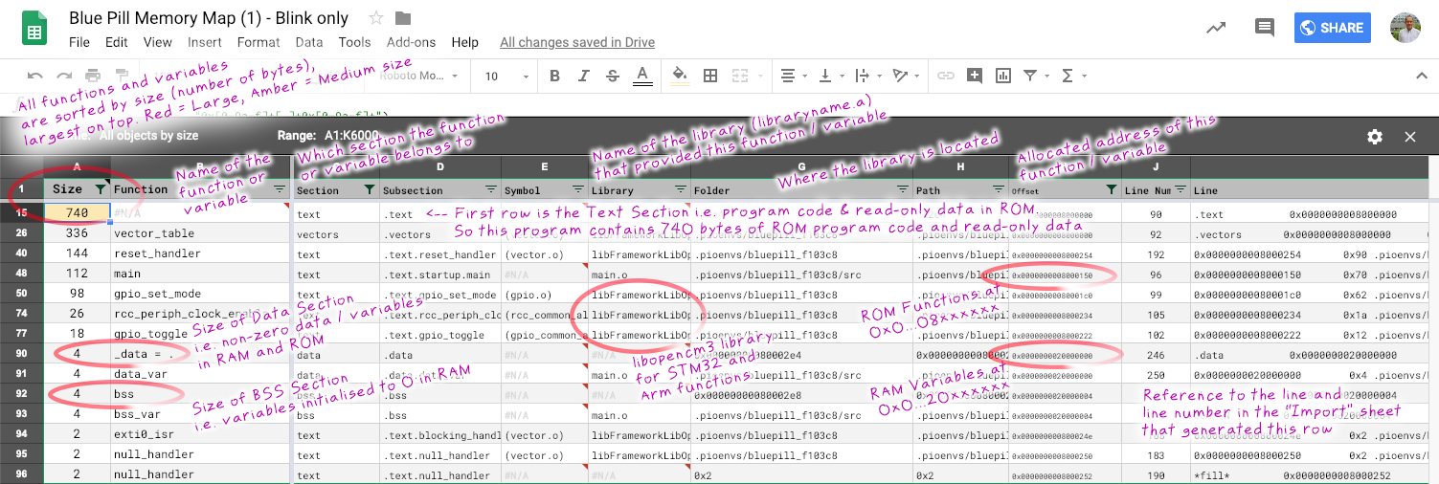Click the Undo arrow in toolbar
The height and width of the screenshot is (484, 1439).
coord(35,76)
